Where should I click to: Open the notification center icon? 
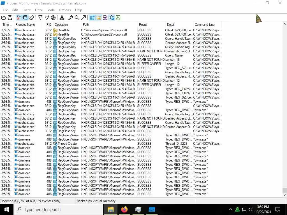(x=278, y=209)
